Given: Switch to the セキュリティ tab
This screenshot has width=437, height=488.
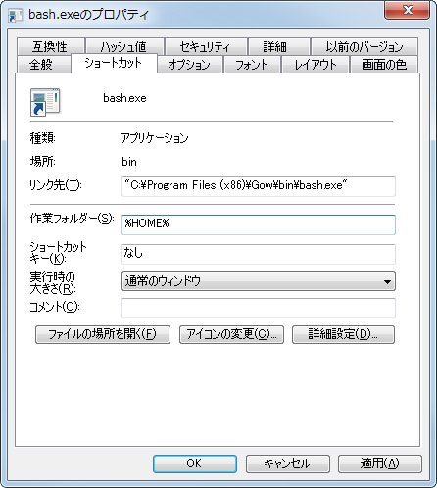Looking at the screenshot, I should pyautogui.click(x=206, y=46).
